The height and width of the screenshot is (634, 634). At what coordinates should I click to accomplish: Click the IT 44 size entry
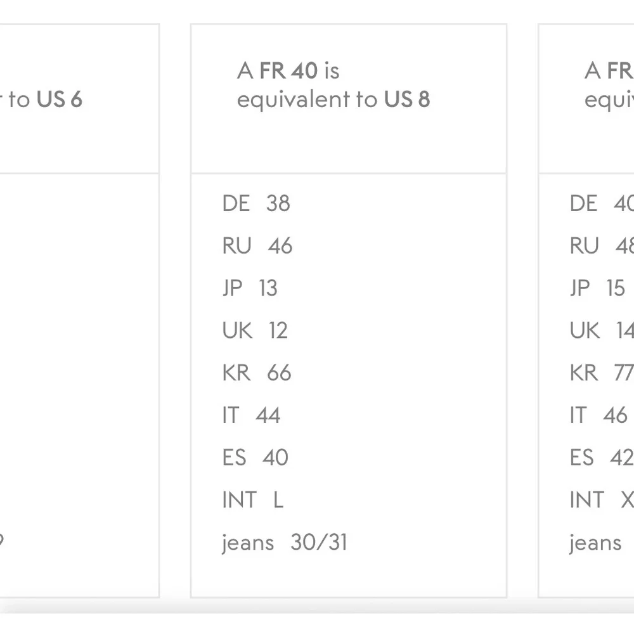tap(251, 415)
